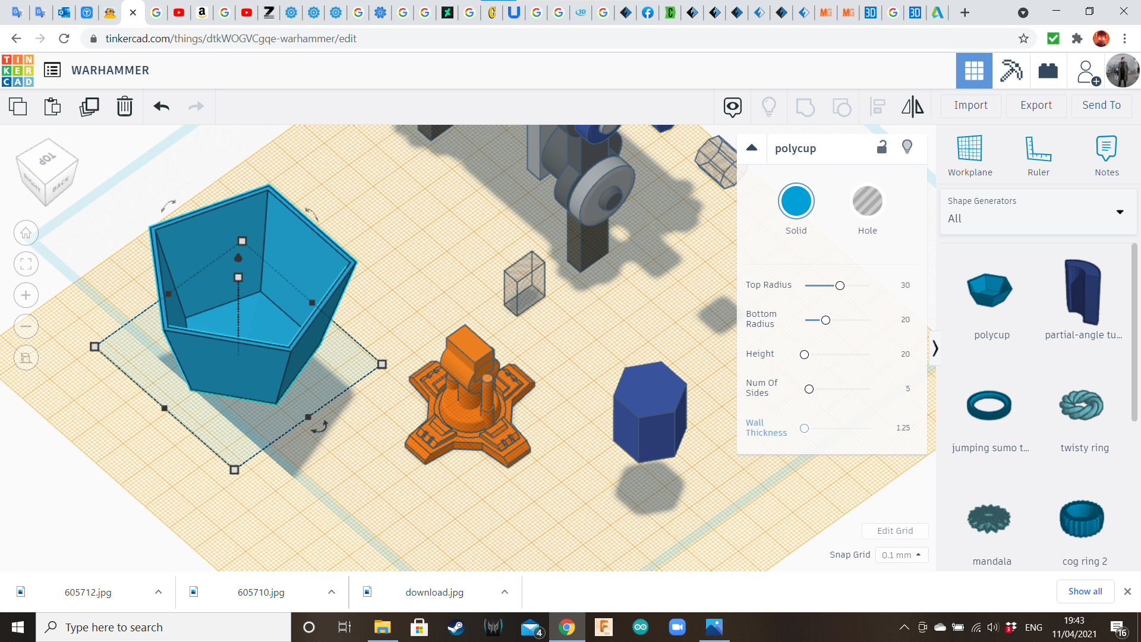
Task: Toggle polycup lock editing icon
Action: (882, 147)
